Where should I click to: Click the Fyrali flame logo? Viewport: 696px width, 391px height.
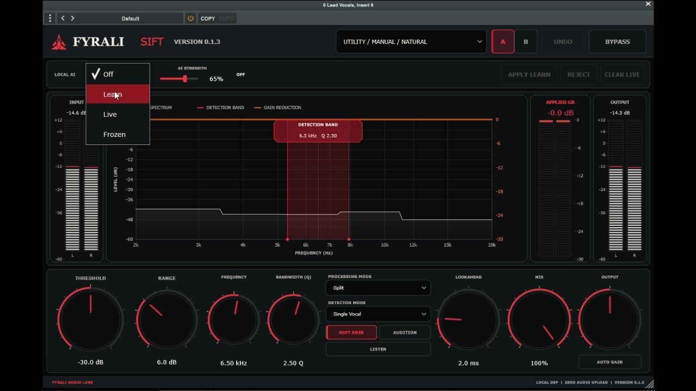click(59, 42)
